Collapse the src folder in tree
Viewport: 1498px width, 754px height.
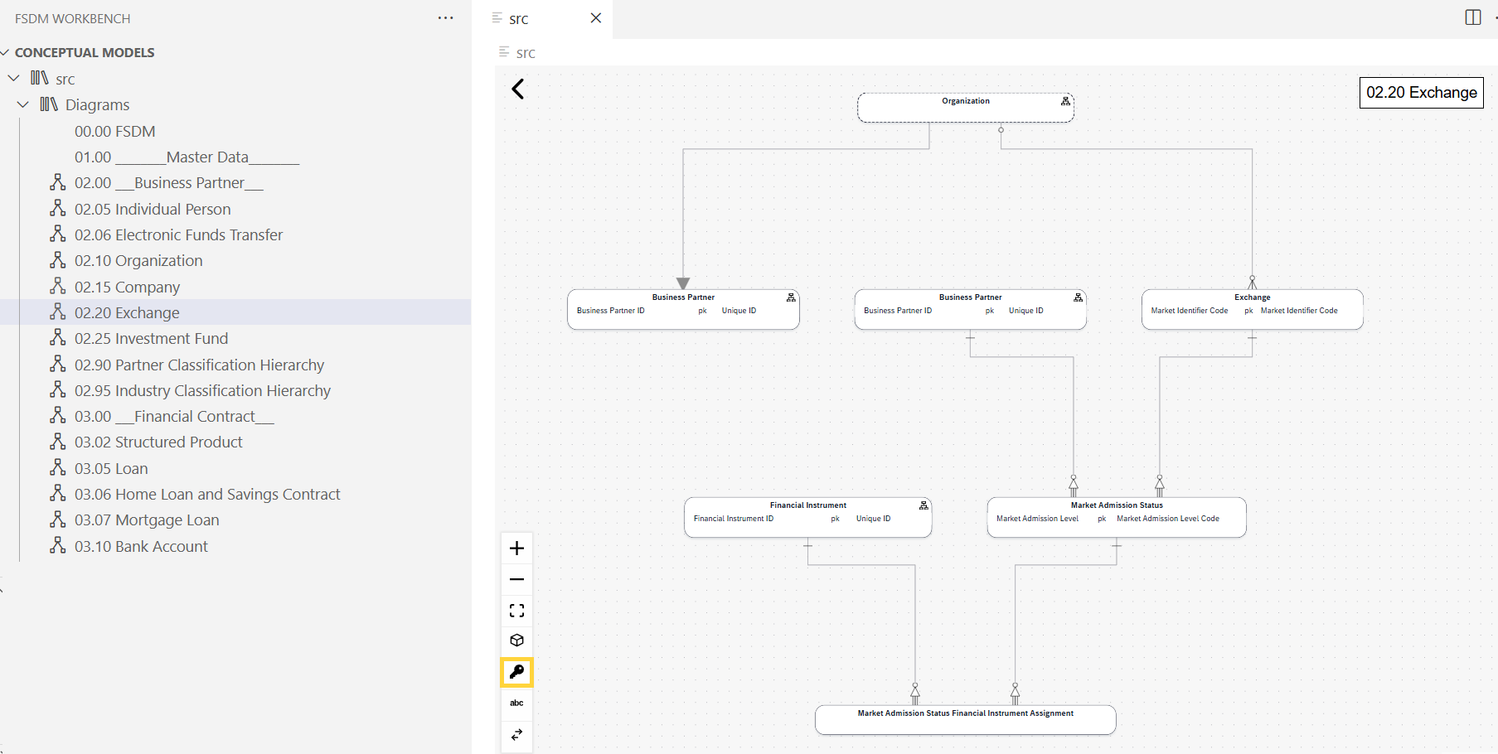pos(14,79)
